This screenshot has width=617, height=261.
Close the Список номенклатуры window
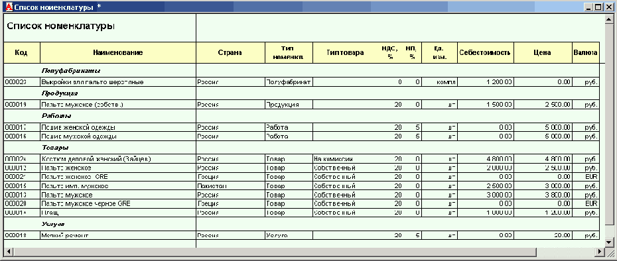tap(609, 7)
